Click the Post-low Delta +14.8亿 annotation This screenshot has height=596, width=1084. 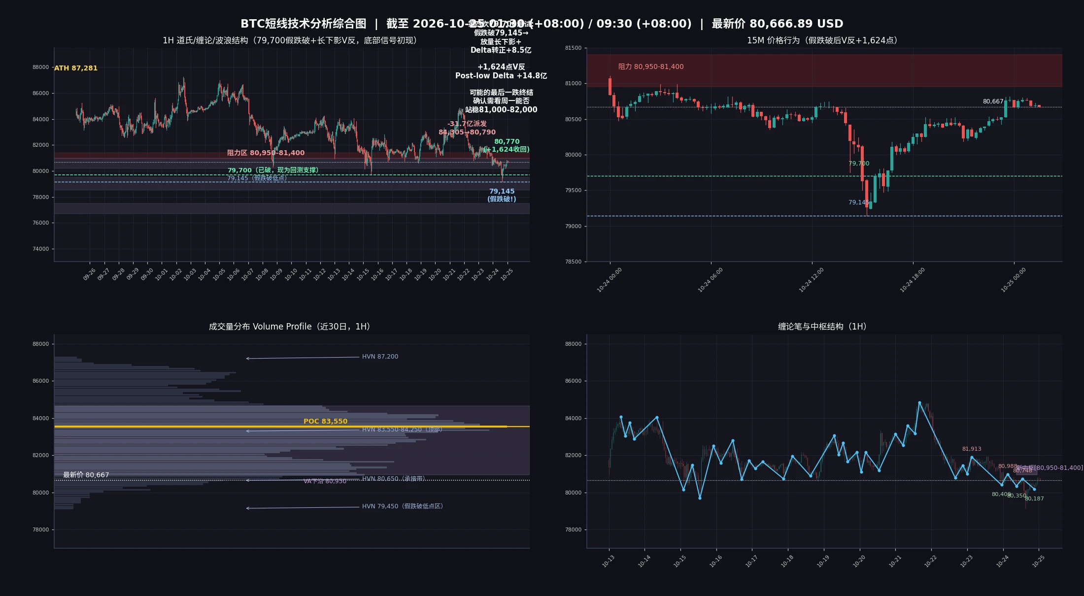tap(501, 76)
